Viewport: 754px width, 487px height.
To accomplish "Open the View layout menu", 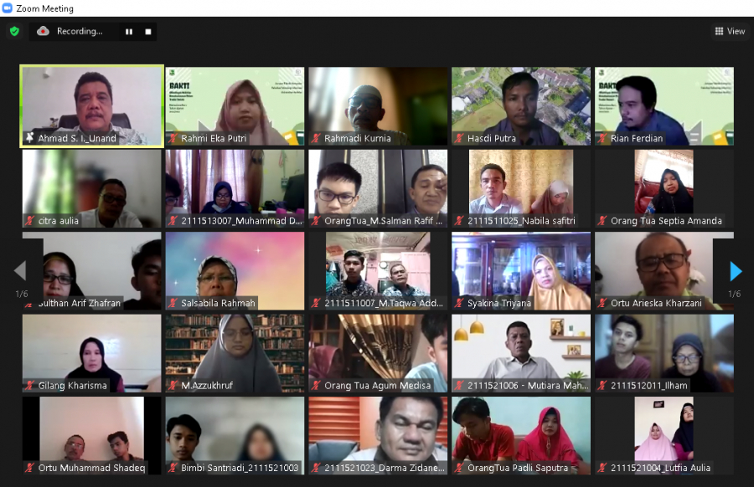I will click(x=729, y=31).
